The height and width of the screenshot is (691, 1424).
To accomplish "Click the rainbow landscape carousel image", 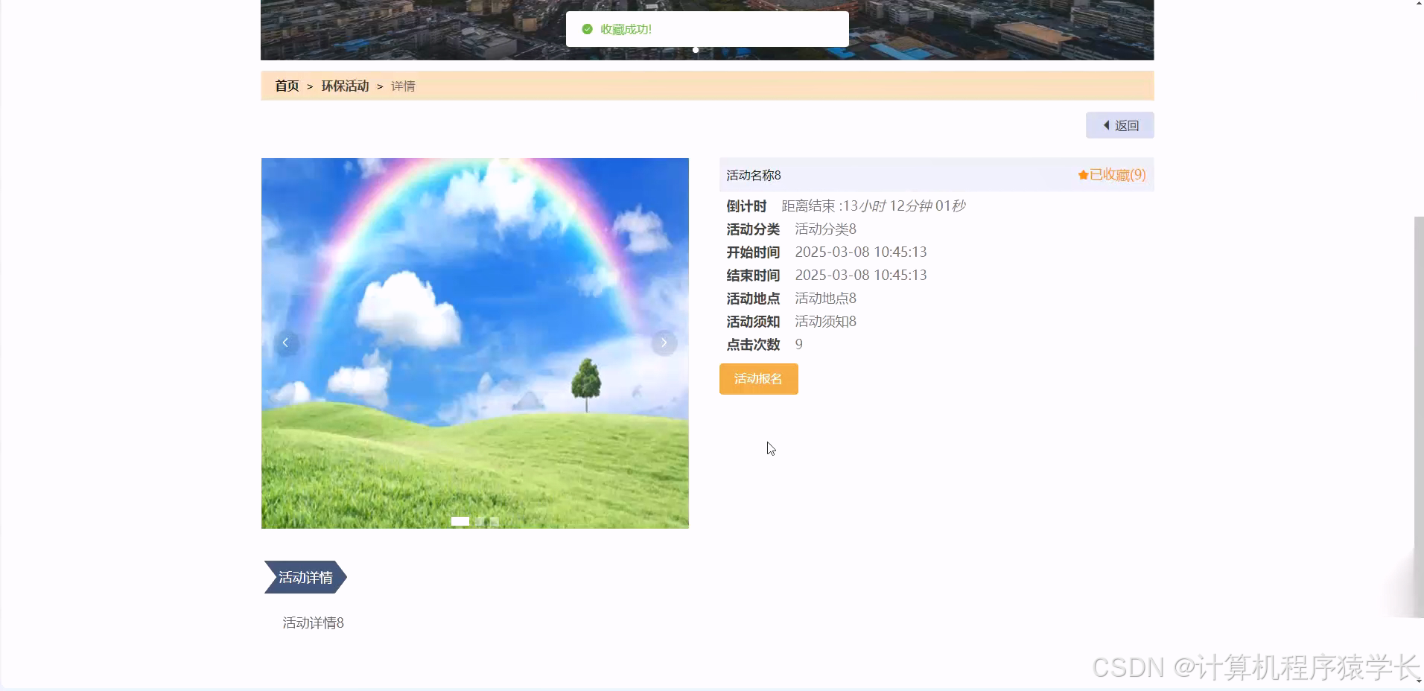I will coord(474,343).
